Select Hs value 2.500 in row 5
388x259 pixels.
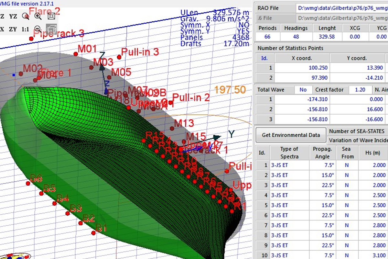(373, 206)
